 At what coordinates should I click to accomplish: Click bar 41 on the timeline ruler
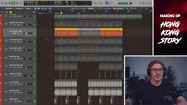(x=95, y=11)
